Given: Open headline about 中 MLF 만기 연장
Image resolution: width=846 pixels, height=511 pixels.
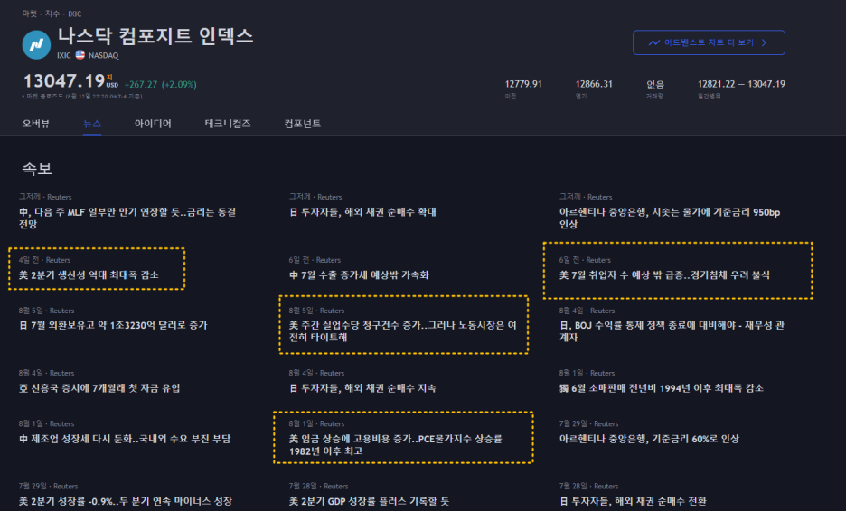Looking at the screenshot, I should pyautogui.click(x=127, y=218).
